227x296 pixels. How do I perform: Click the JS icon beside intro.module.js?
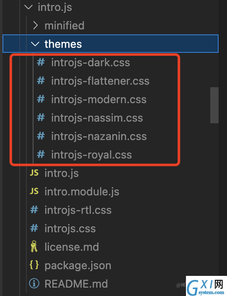[x=34, y=191]
